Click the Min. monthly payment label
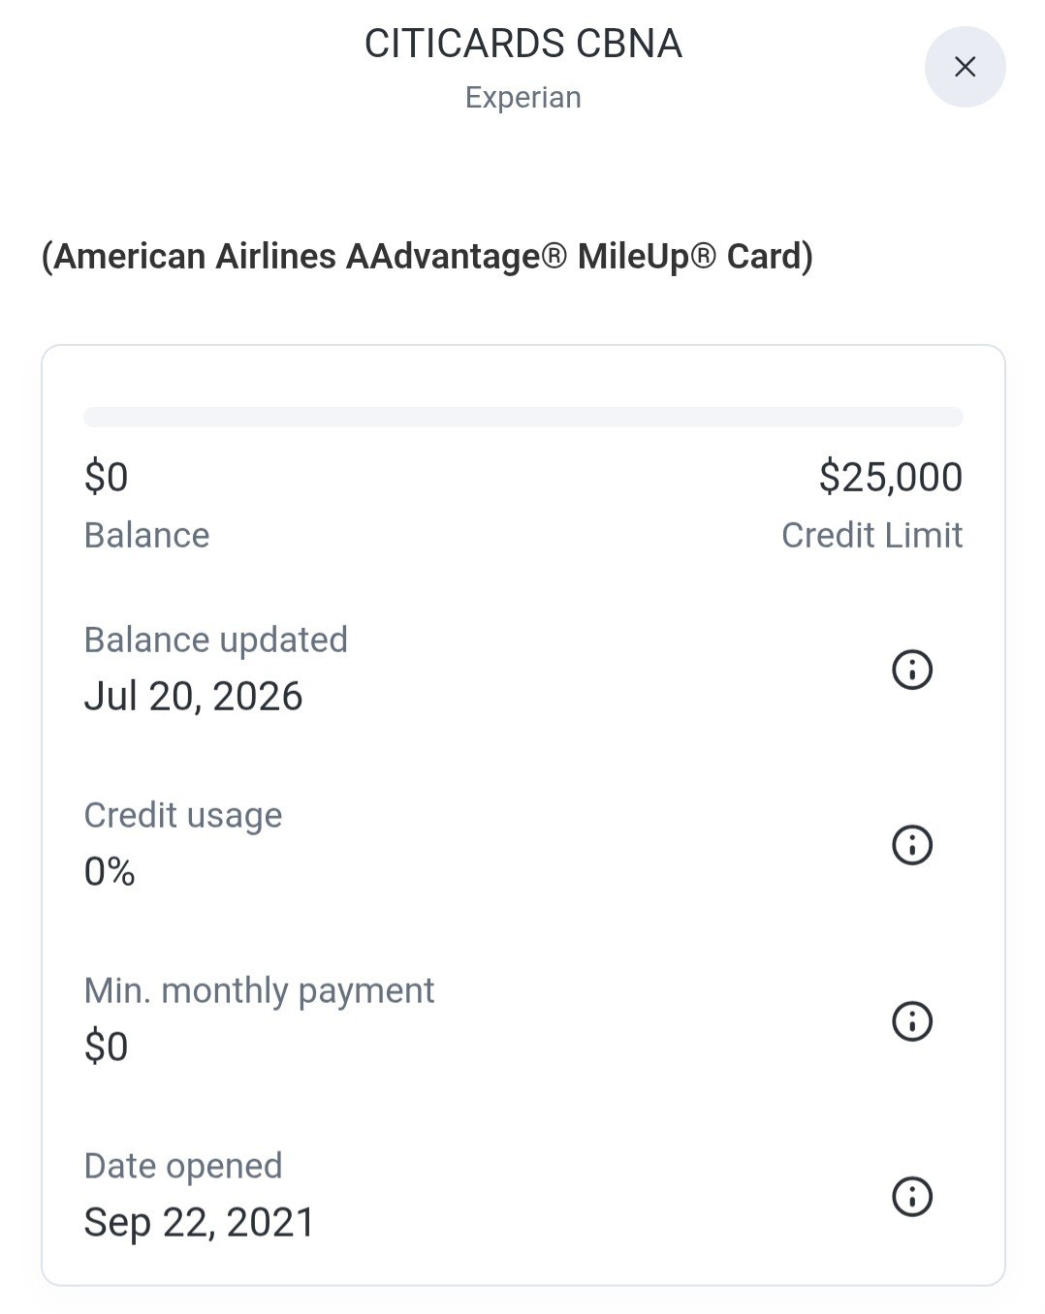The image size is (1045, 1314). (259, 991)
